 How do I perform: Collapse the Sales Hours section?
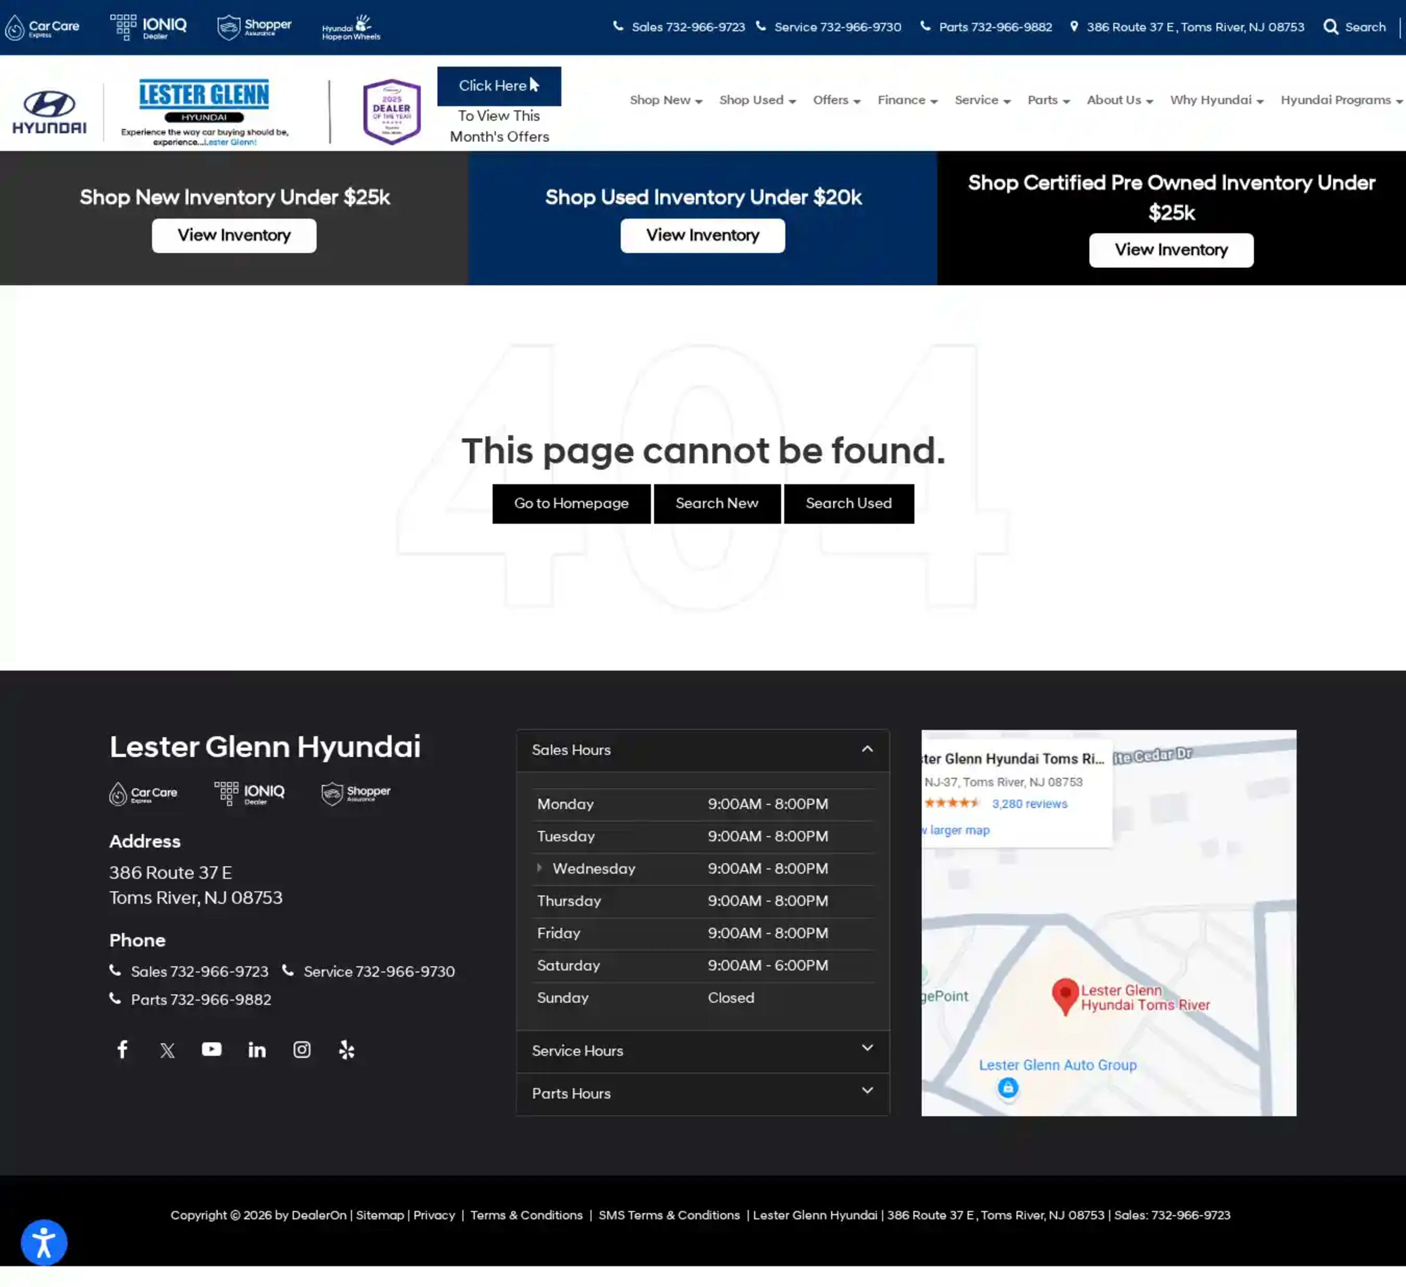pyautogui.click(x=702, y=750)
